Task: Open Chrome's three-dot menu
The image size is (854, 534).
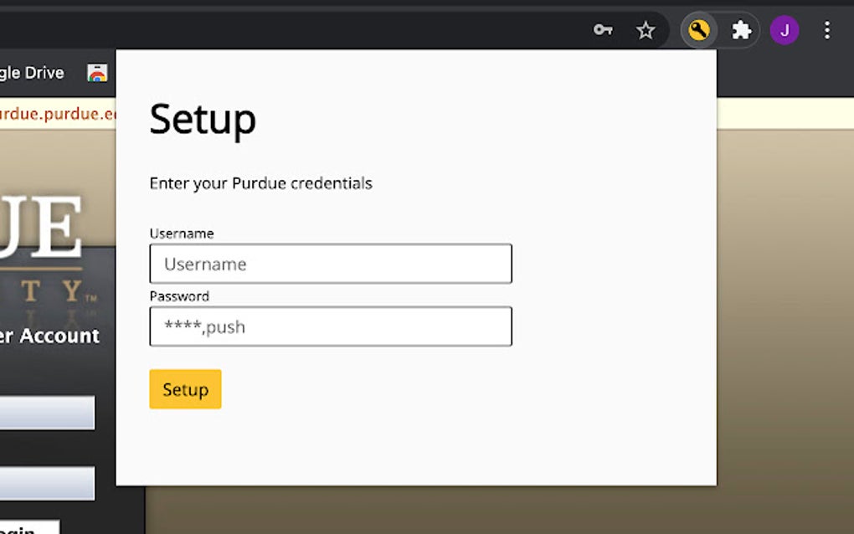Action: click(827, 30)
